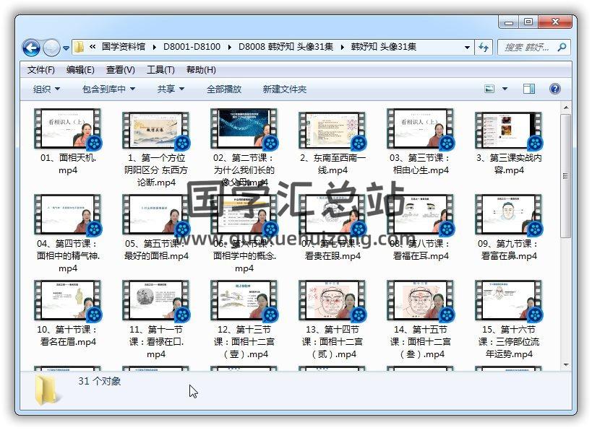This screenshot has height=430, width=592.
Task: Open the 查看(V) menu
Action: pos(121,70)
